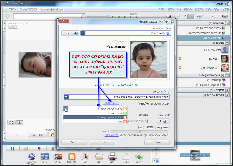Expand the דברים אחרים (5) section
The height and width of the screenshot is (166, 233).
click(227, 95)
